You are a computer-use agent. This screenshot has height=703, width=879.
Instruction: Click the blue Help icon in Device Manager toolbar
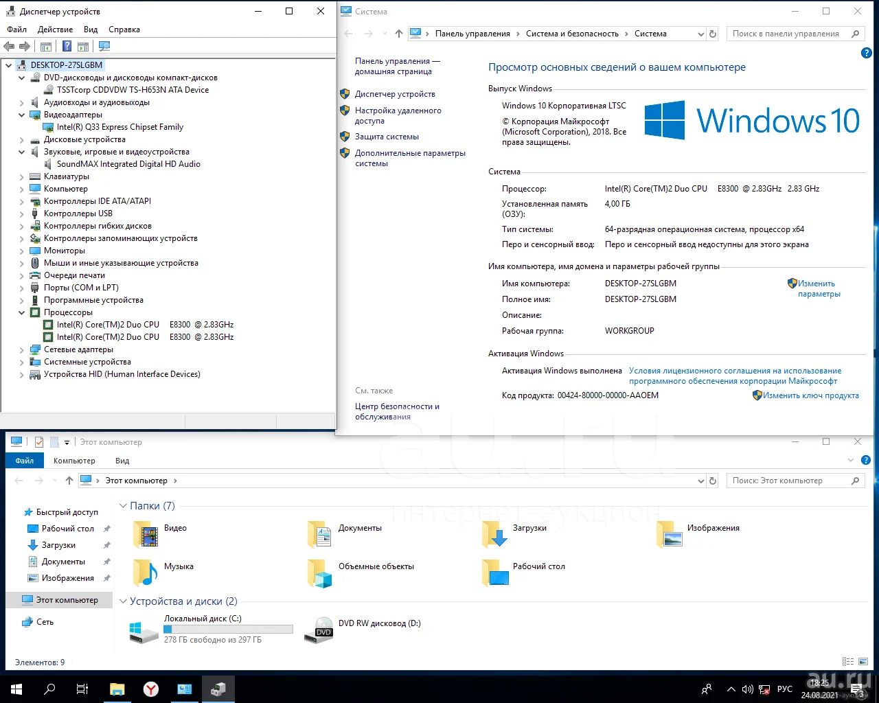[x=67, y=46]
